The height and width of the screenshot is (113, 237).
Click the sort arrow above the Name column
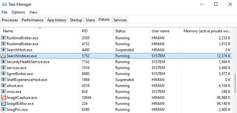pyautogui.click(x=40, y=28)
